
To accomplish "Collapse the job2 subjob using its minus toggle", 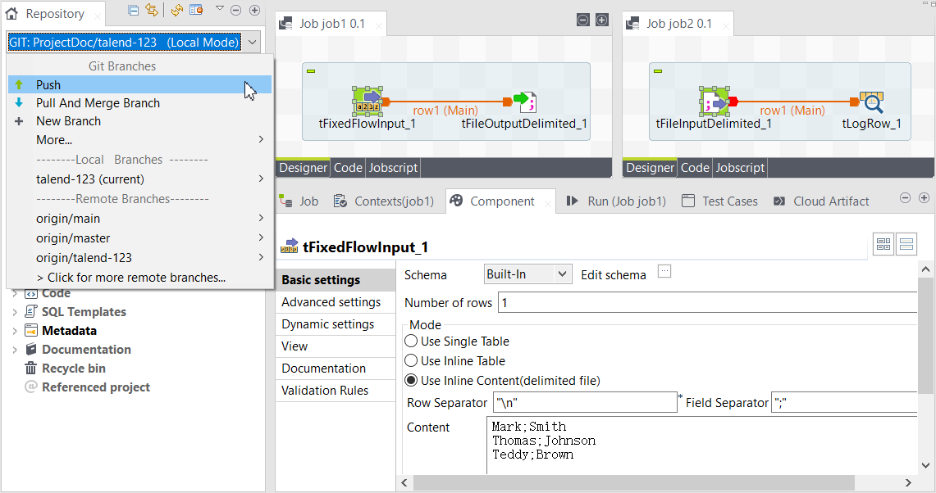I will tap(658, 71).
